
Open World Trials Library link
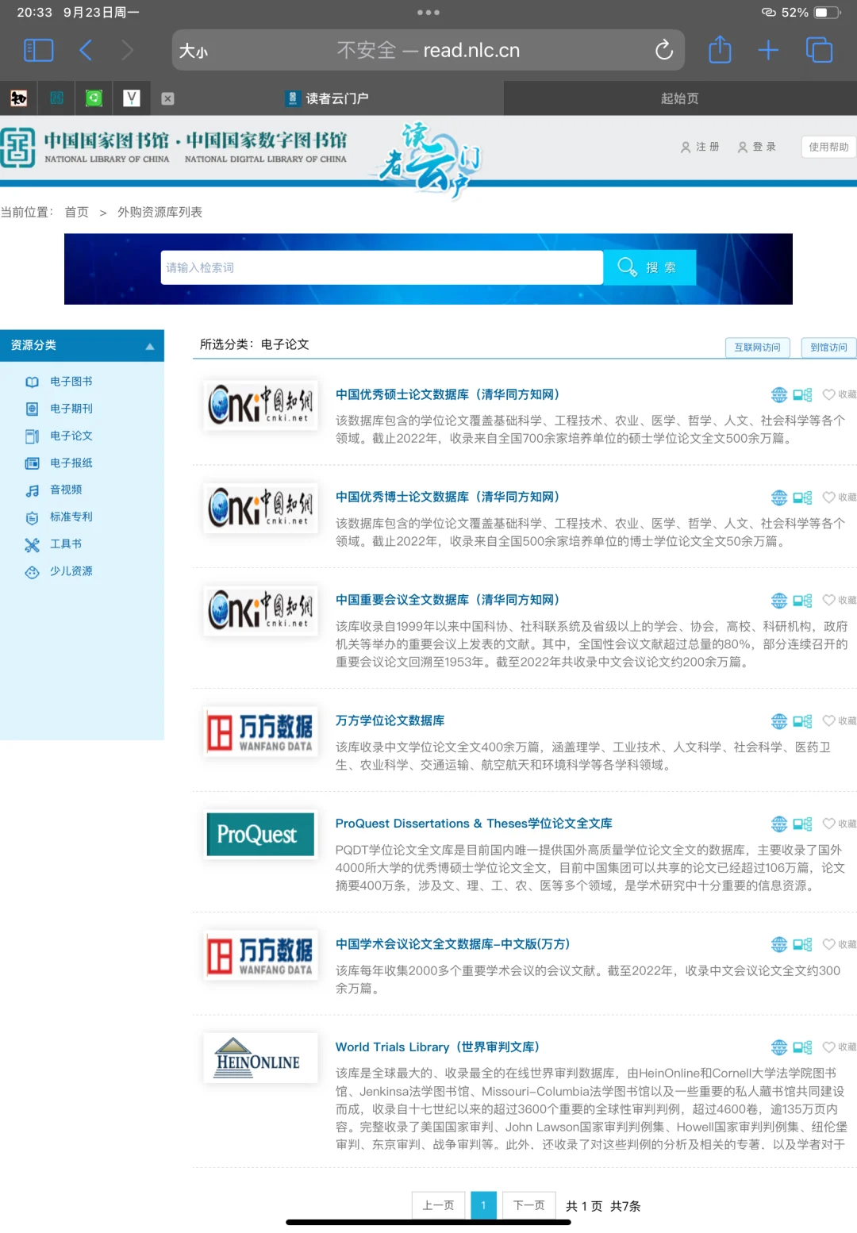tap(437, 1047)
